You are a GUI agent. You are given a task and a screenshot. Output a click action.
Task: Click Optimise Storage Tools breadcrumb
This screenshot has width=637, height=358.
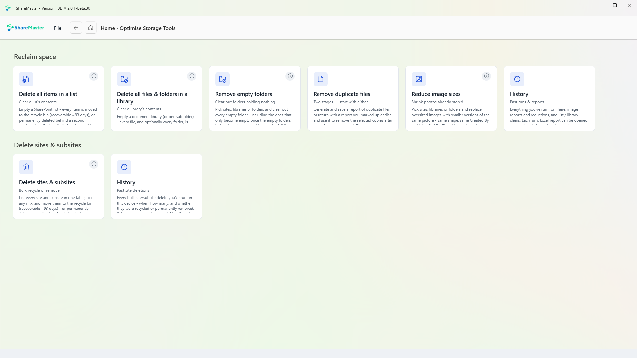[x=148, y=28]
